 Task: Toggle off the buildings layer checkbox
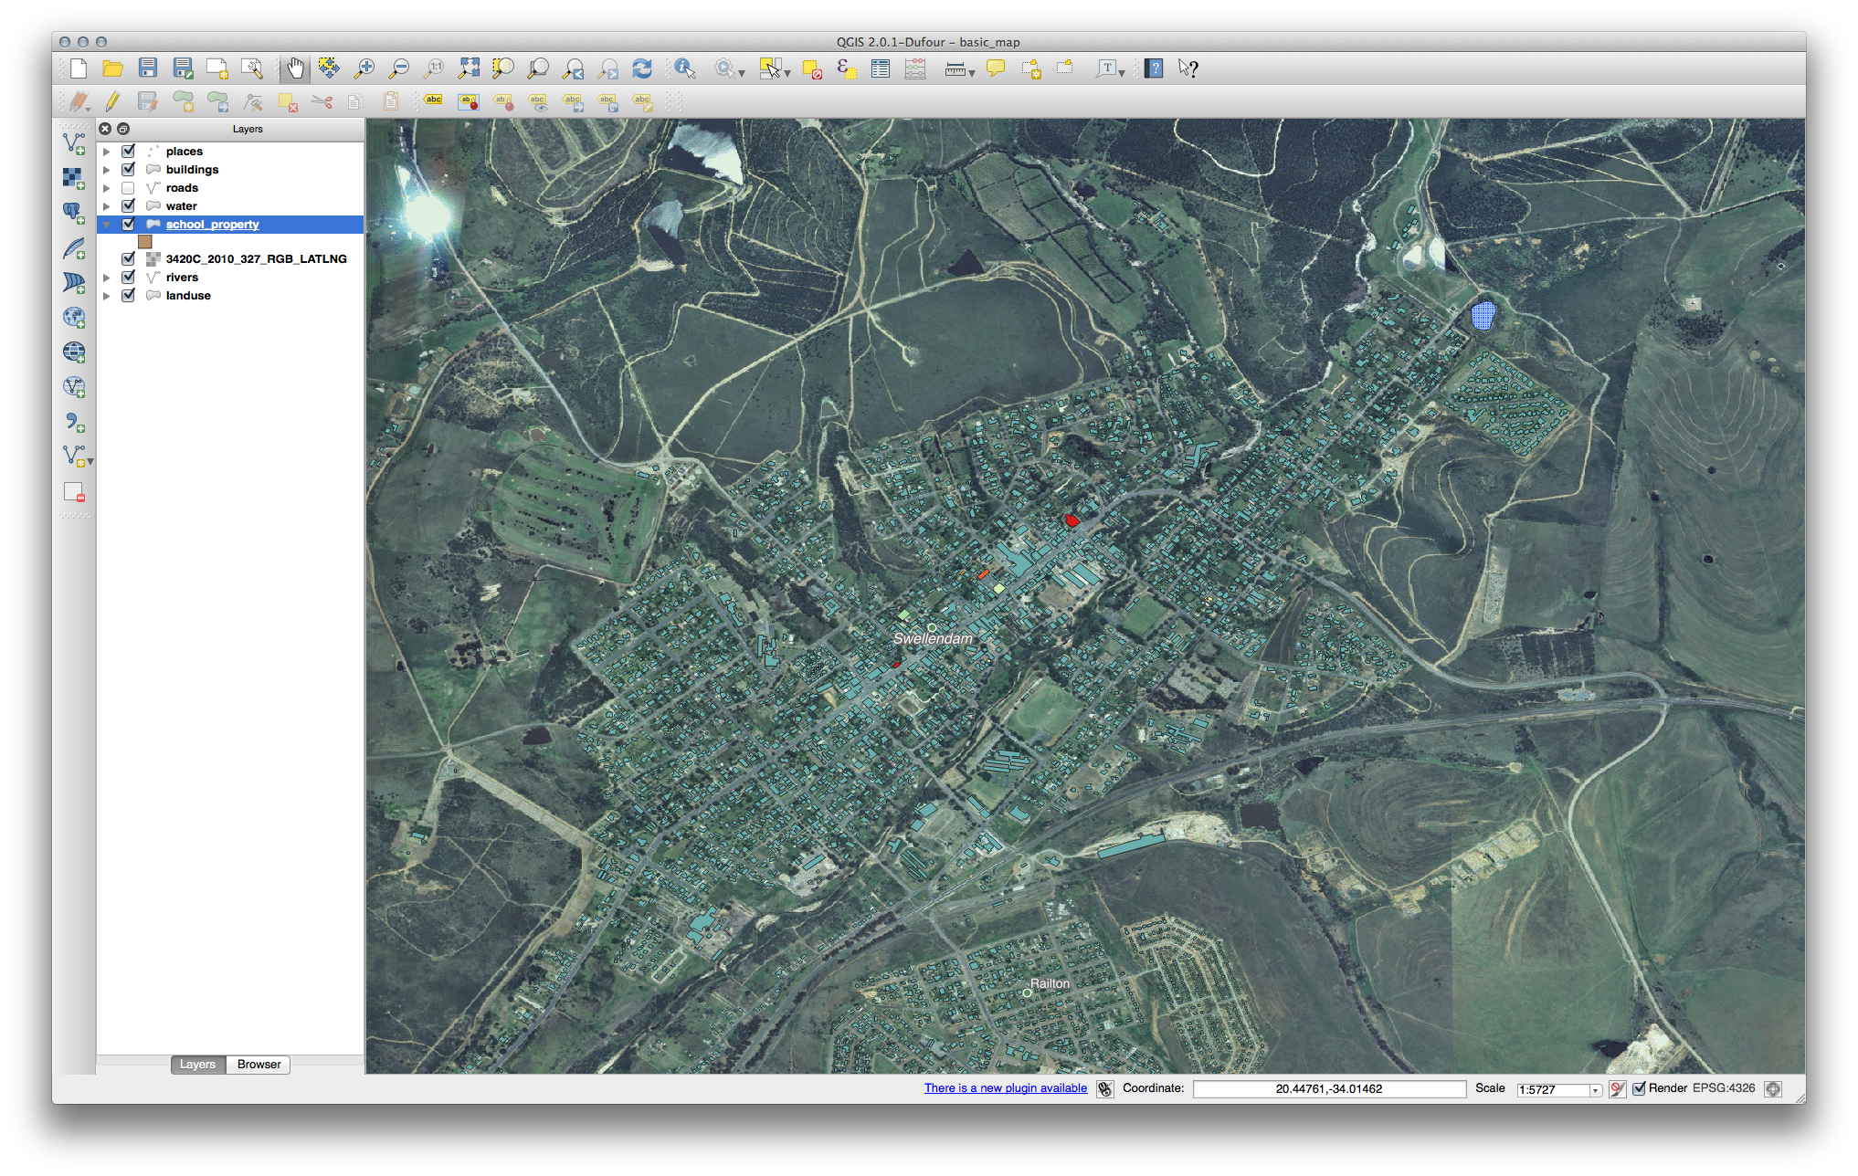tap(128, 169)
